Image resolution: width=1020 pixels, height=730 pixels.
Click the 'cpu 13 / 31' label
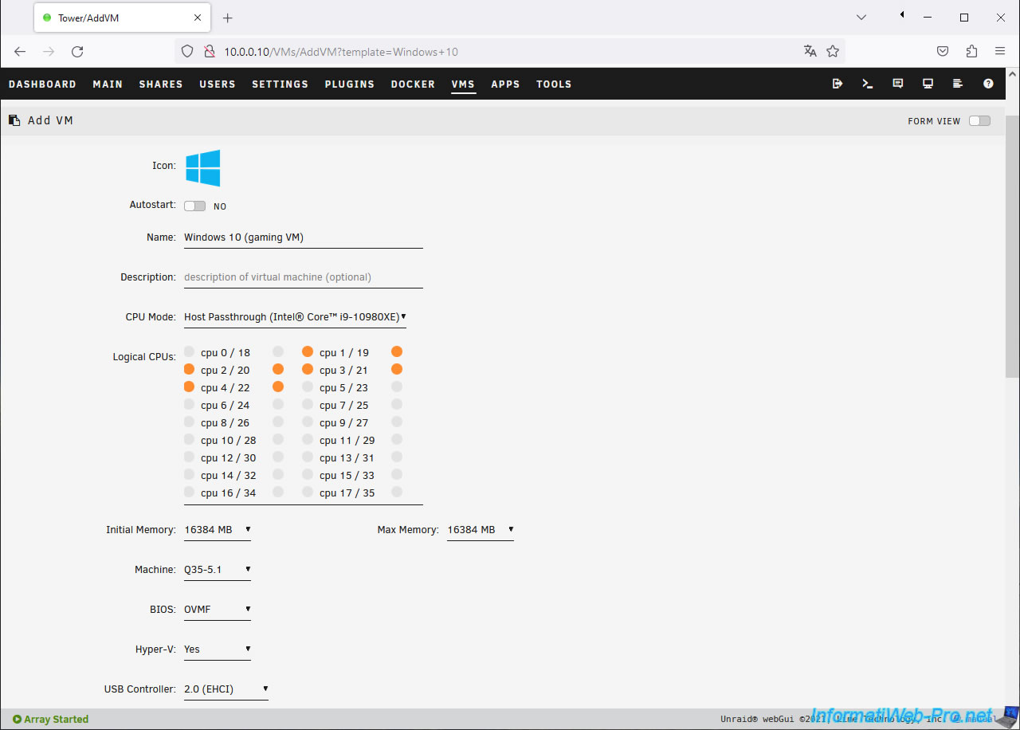(347, 457)
